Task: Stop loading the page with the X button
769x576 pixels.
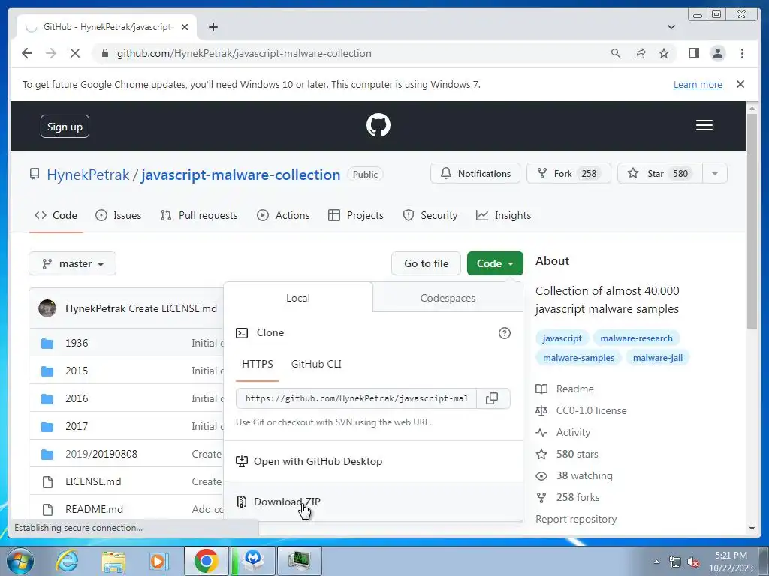Action: click(74, 53)
